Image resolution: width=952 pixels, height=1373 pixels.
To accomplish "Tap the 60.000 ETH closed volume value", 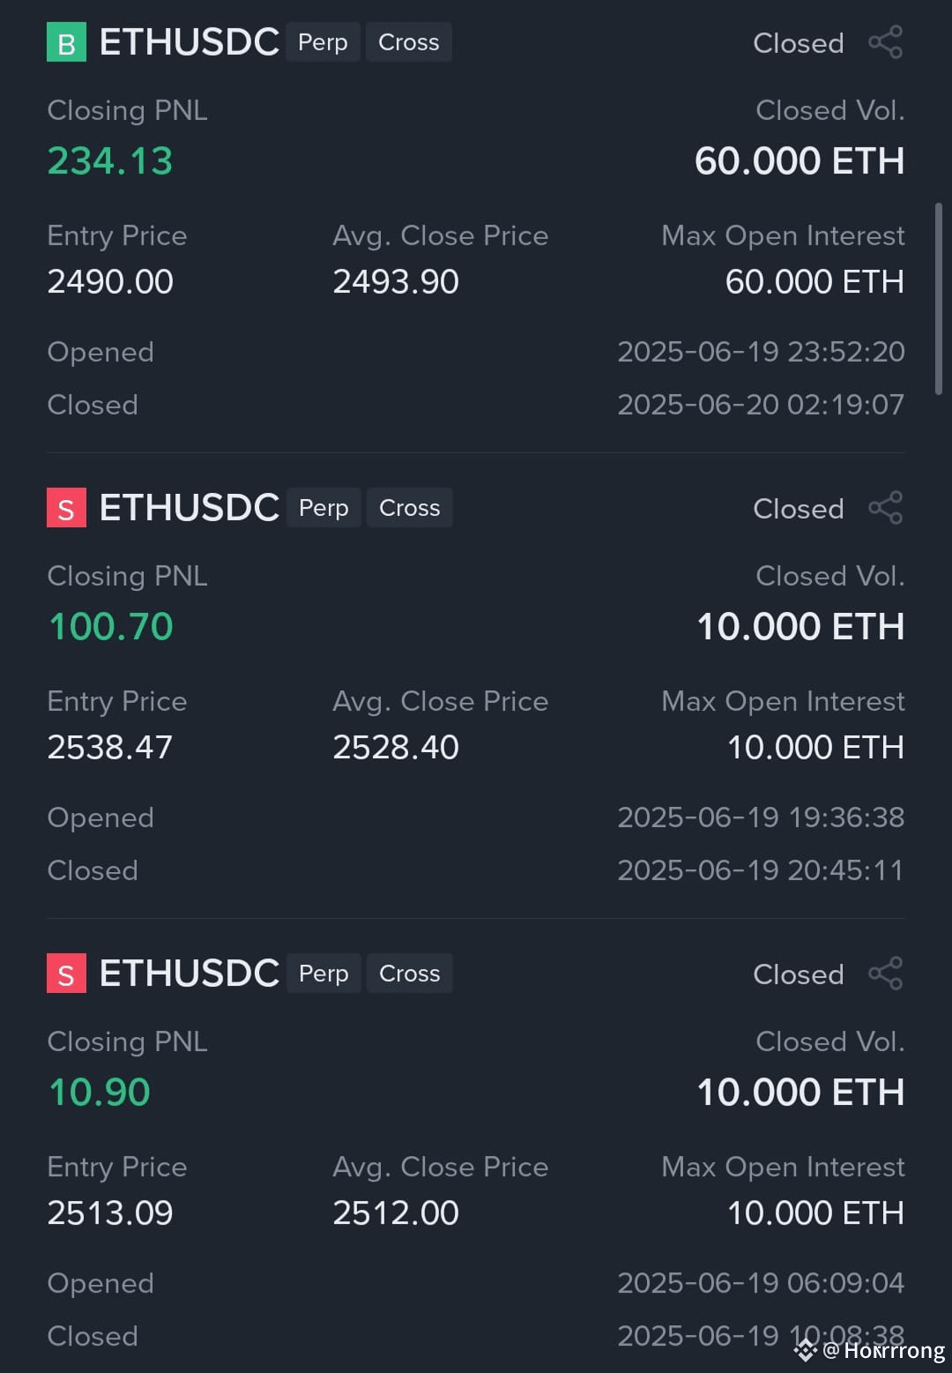I will pyautogui.click(x=800, y=161).
